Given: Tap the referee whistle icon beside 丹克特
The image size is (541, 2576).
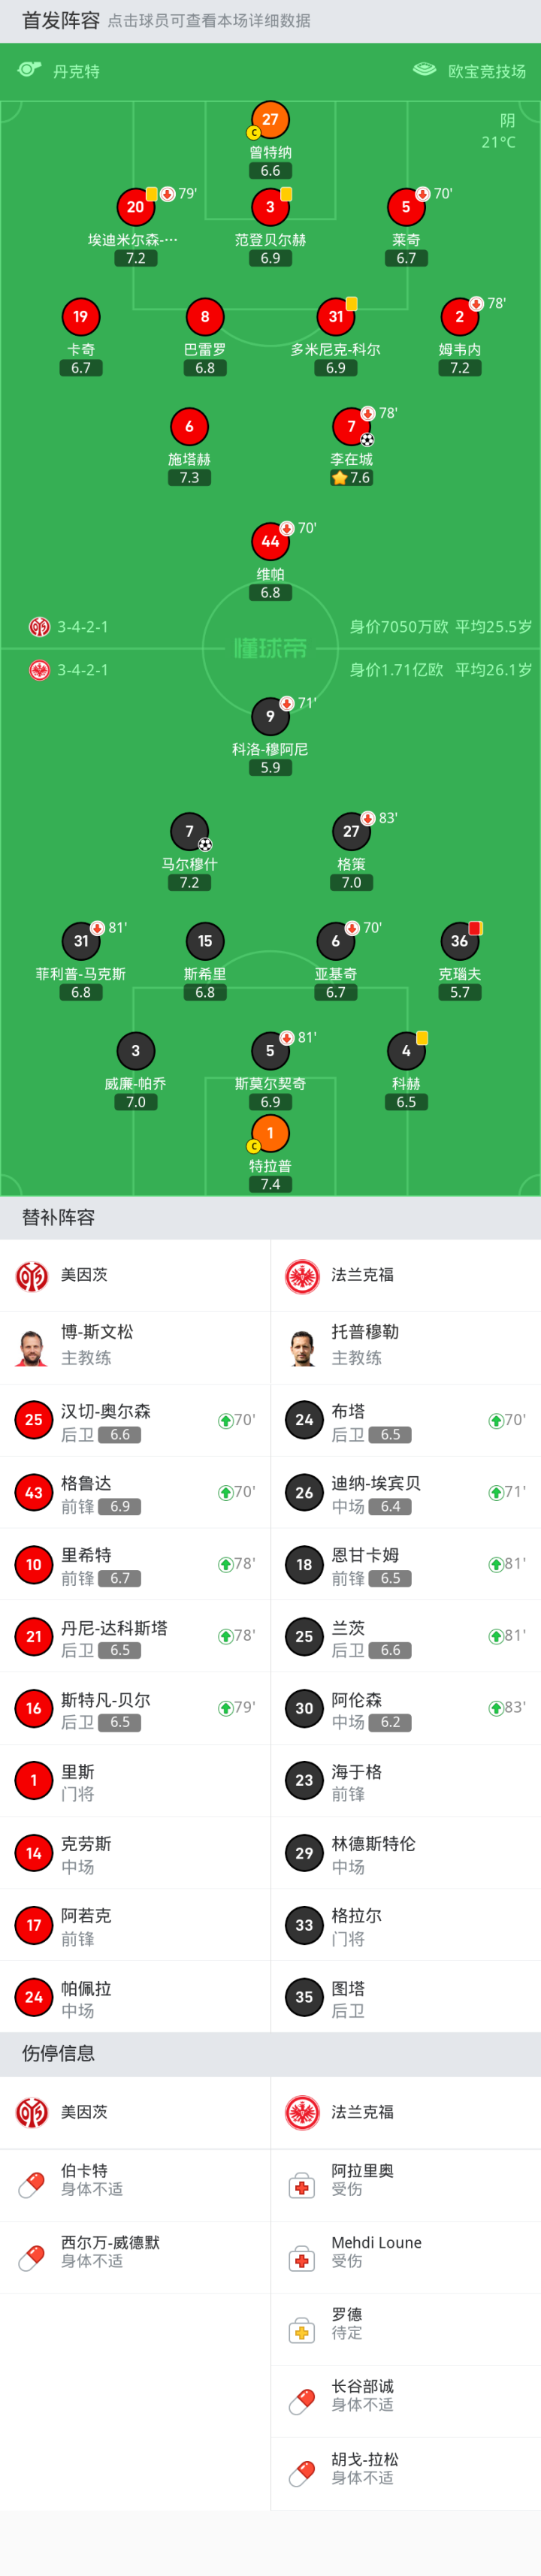Looking at the screenshot, I should pos(29,70).
